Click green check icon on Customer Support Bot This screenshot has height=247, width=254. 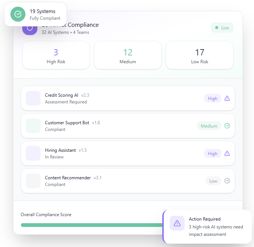click(227, 126)
